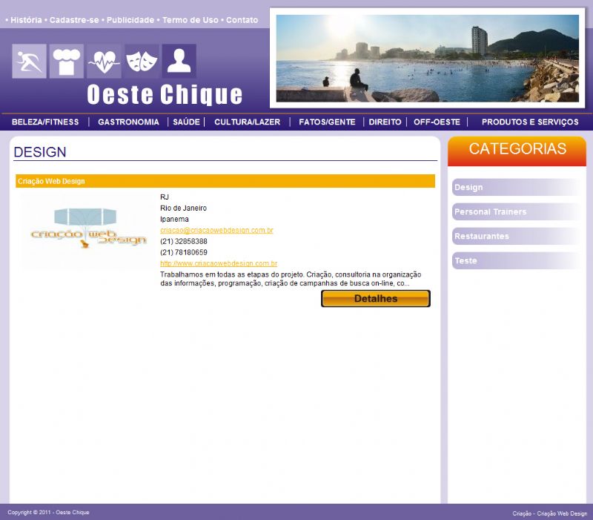Click the chef hat gastronomy icon
593x520 pixels.
(x=67, y=61)
